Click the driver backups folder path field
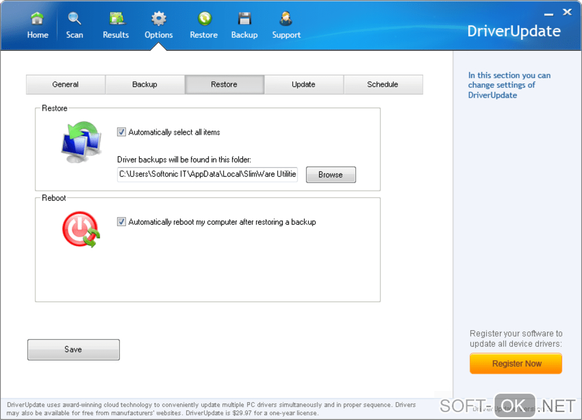This screenshot has width=582, height=420. pos(208,175)
